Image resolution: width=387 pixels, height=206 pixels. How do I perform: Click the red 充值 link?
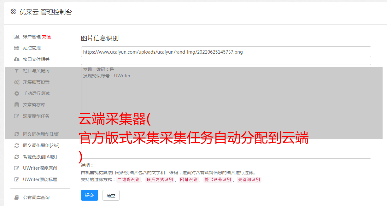pos(46,37)
